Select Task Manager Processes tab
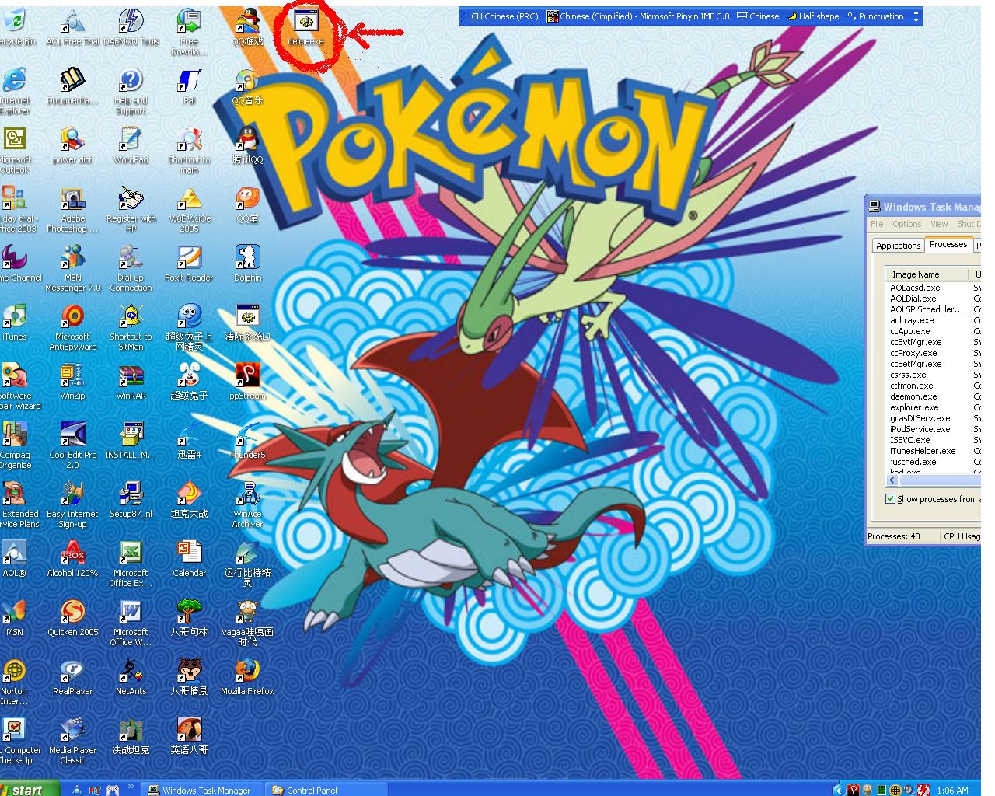This screenshot has height=796, width=995. (948, 244)
